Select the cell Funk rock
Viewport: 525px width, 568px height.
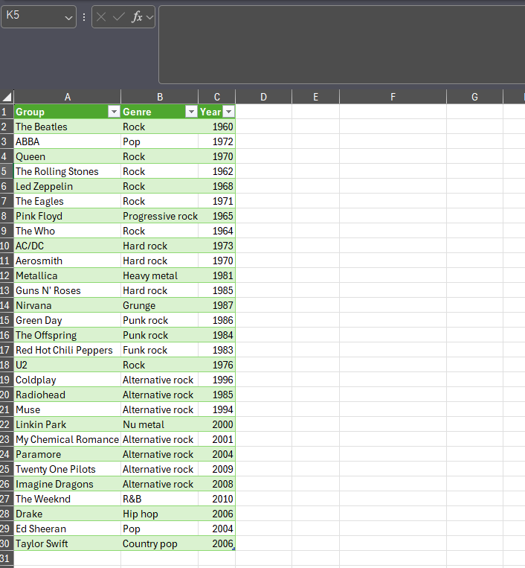tap(160, 350)
